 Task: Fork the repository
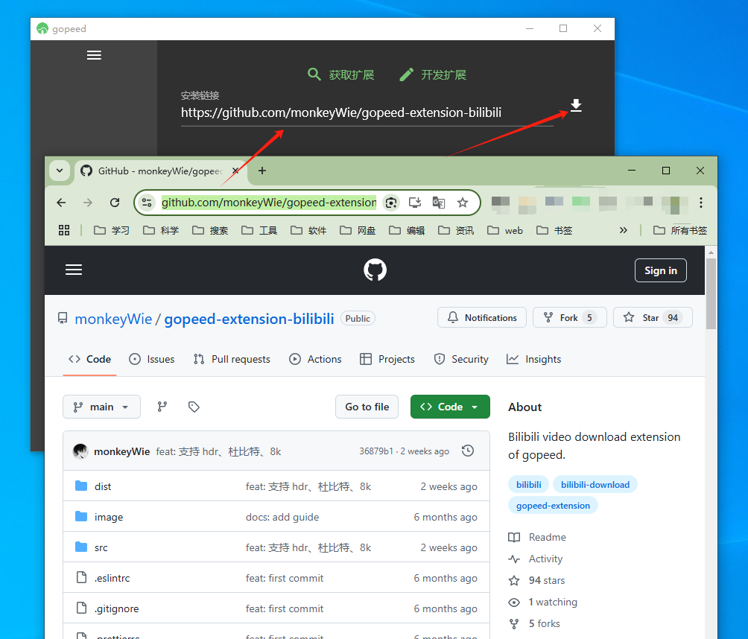(x=570, y=317)
